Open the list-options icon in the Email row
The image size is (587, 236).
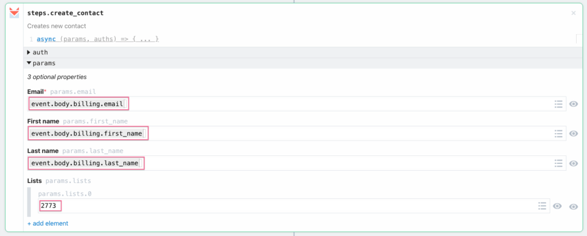pos(558,104)
